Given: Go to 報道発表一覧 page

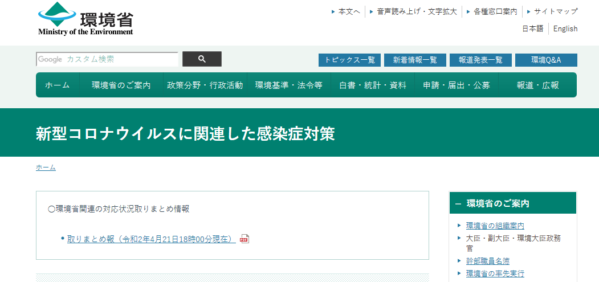Looking at the screenshot, I should (x=480, y=60).
